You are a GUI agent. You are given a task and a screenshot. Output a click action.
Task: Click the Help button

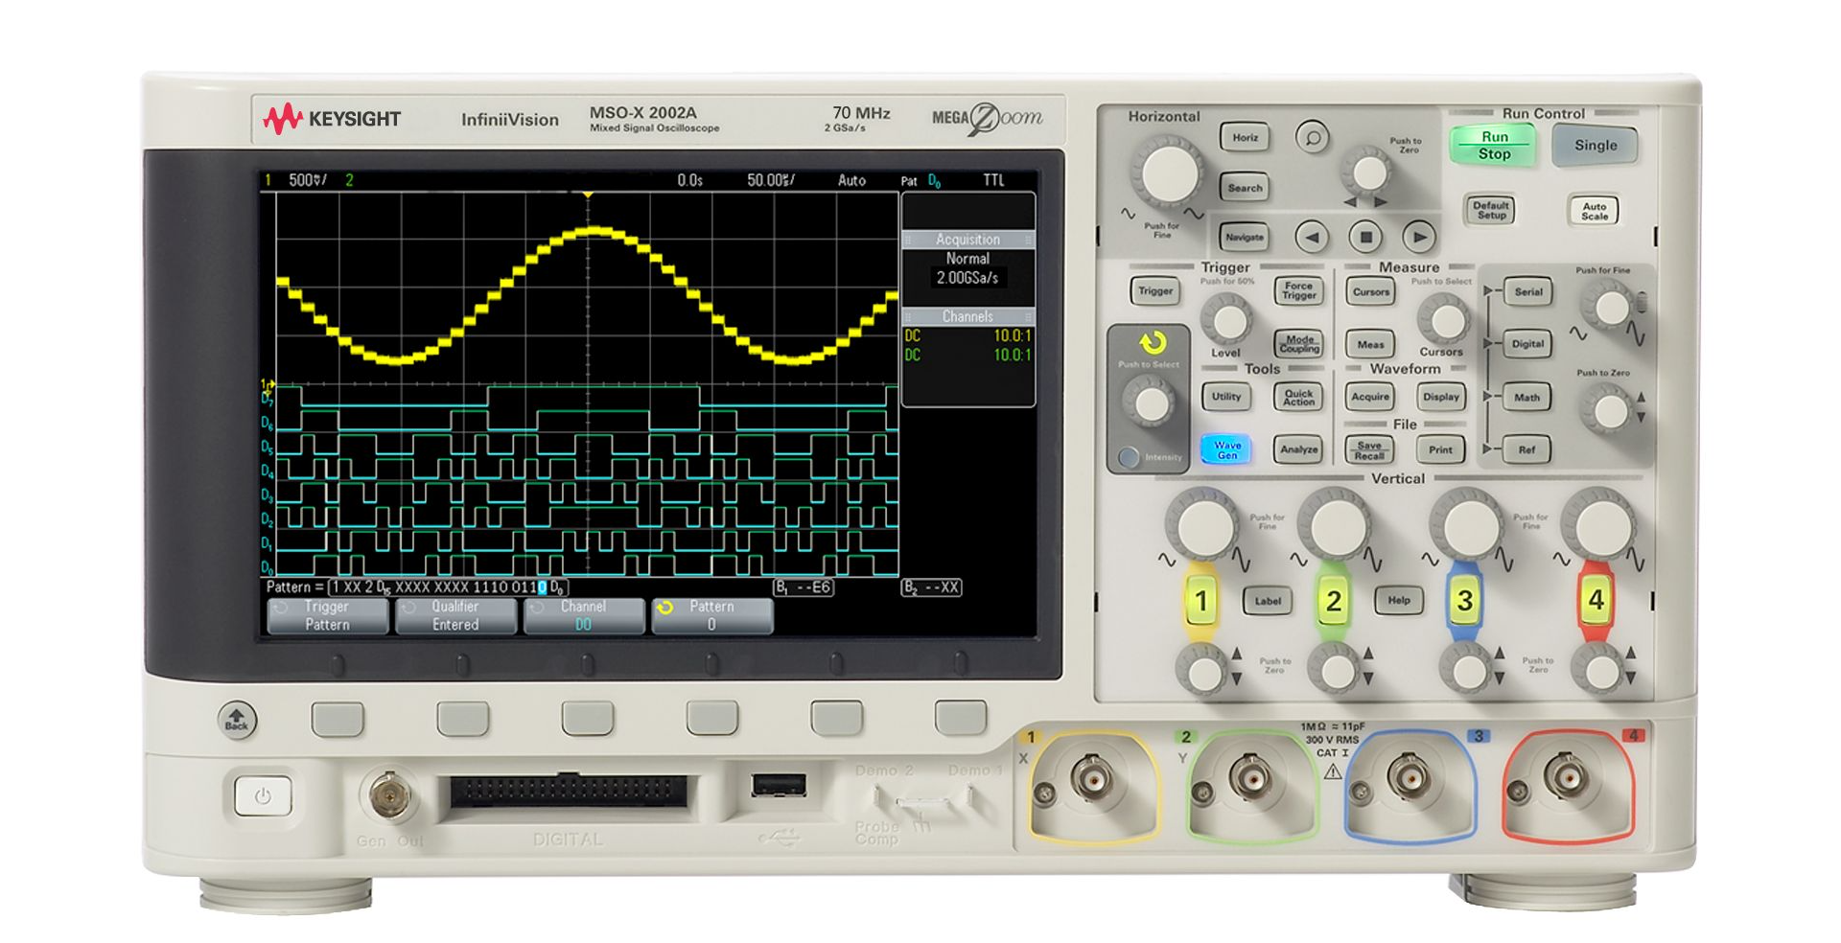[x=1398, y=600]
